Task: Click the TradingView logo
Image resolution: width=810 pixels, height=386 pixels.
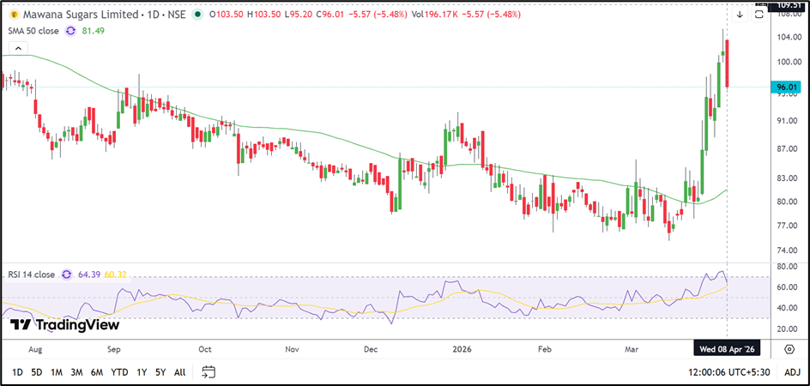Action: (65, 325)
